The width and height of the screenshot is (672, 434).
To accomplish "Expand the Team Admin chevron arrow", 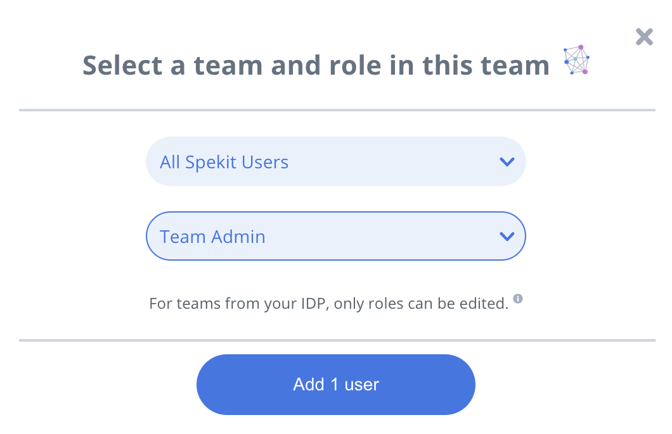I will 507,236.
